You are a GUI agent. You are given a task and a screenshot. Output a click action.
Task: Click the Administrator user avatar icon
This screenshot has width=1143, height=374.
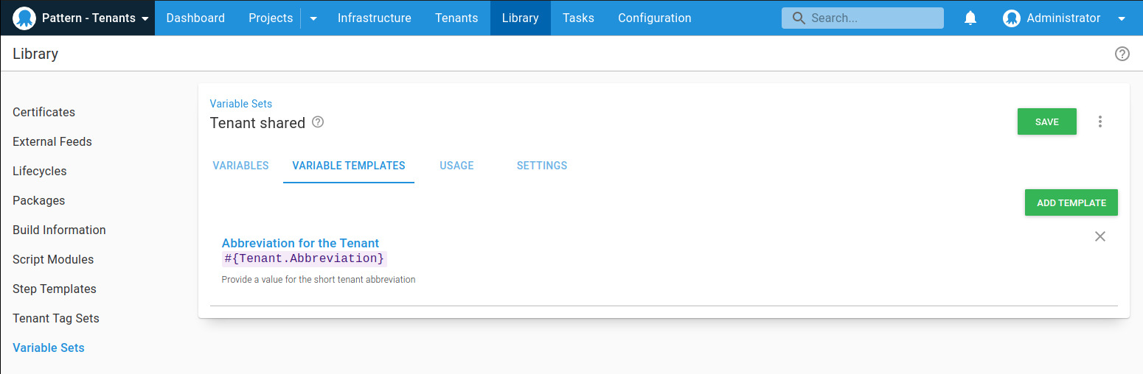pos(1012,18)
